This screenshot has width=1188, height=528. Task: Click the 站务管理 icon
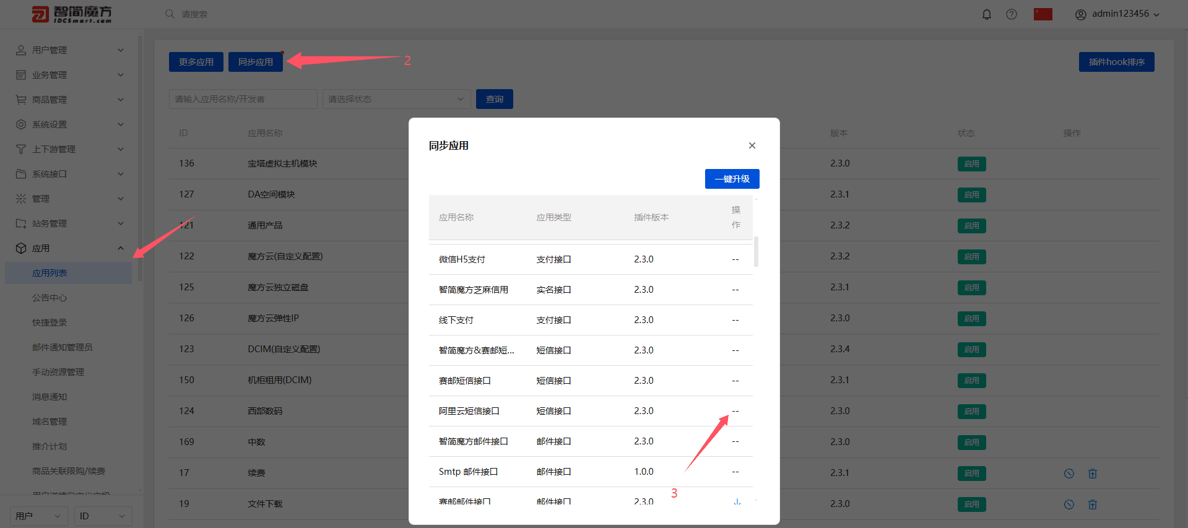pyautogui.click(x=21, y=223)
